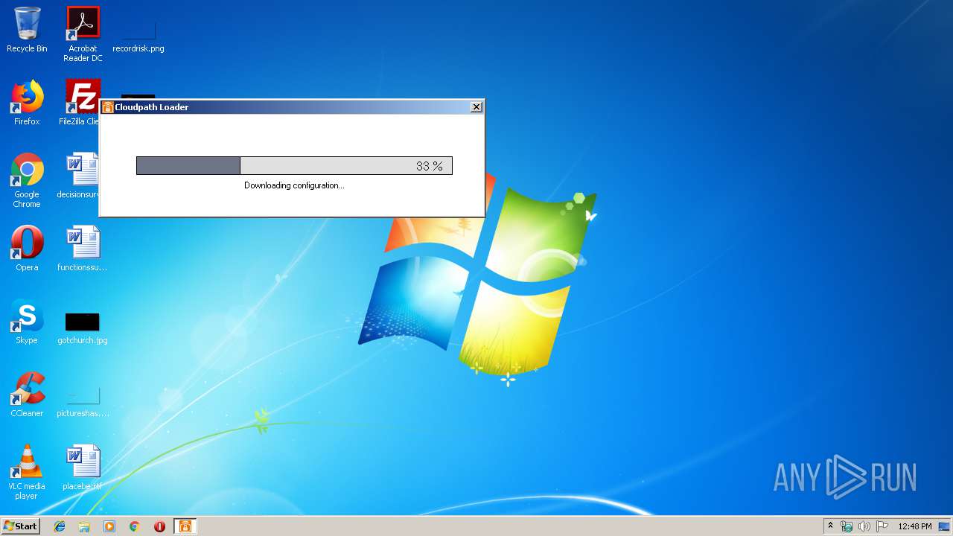Open Firefox desktop shortcut
This screenshot has width=953, height=536.
[x=27, y=103]
